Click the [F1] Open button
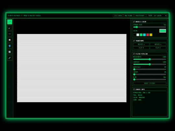Image resolution: width=175 pixels, height=131 pixels. (118, 16)
